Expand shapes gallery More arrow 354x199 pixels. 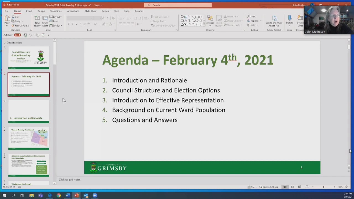pyautogui.click(x=204, y=25)
